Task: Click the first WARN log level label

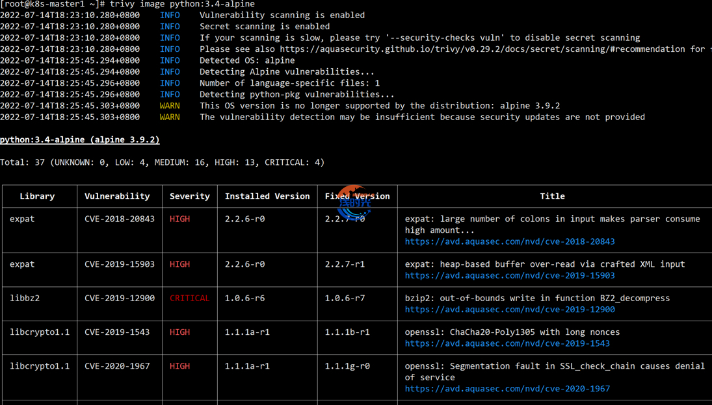Action: tap(170, 106)
